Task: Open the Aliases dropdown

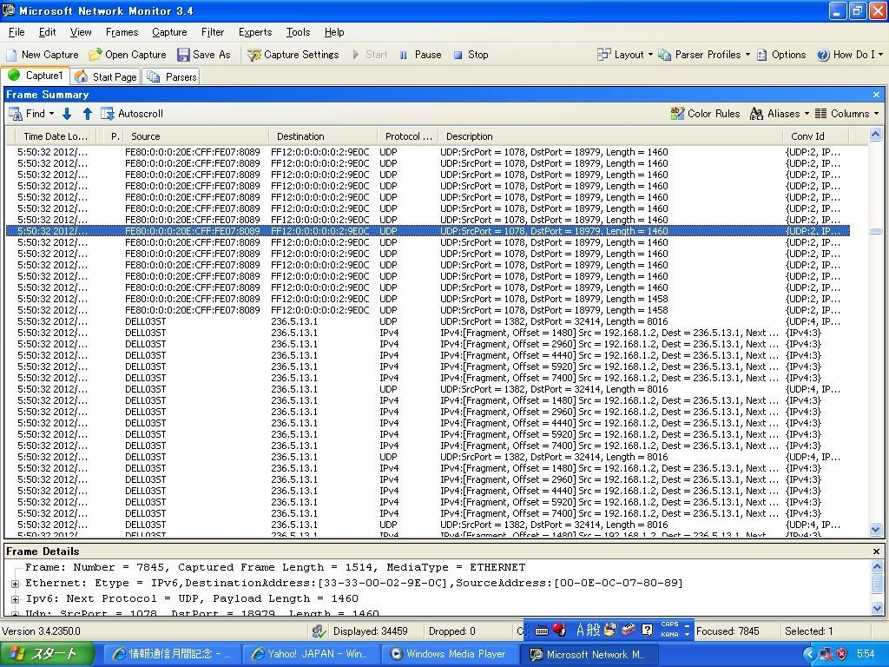Action: coord(780,114)
